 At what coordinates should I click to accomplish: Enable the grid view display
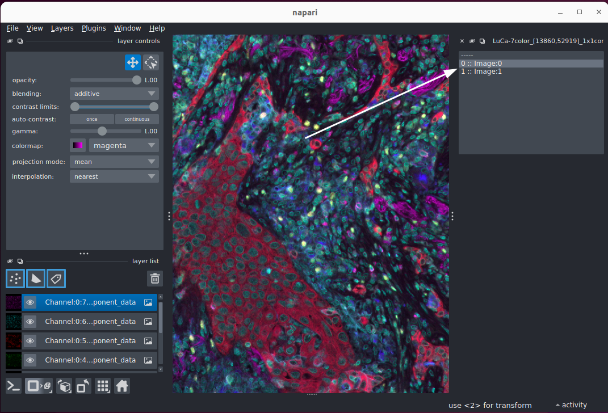click(x=103, y=386)
